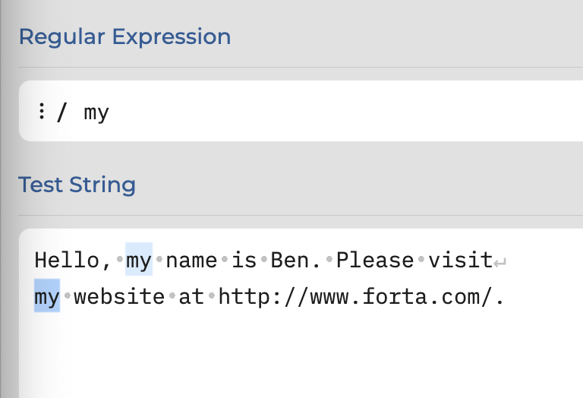
Task: Click the 'http://www.forta.com/.' URL text
Action: pyautogui.click(x=361, y=297)
